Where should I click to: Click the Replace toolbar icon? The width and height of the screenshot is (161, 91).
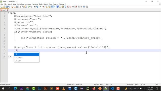point(37,7)
